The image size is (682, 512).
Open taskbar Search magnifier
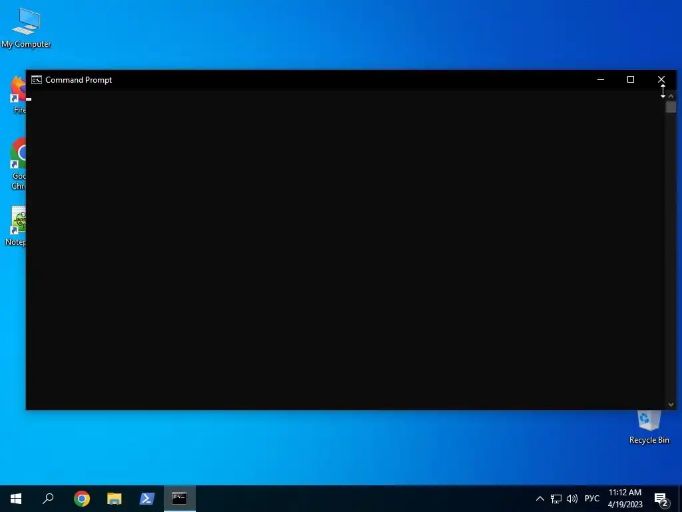click(48, 499)
